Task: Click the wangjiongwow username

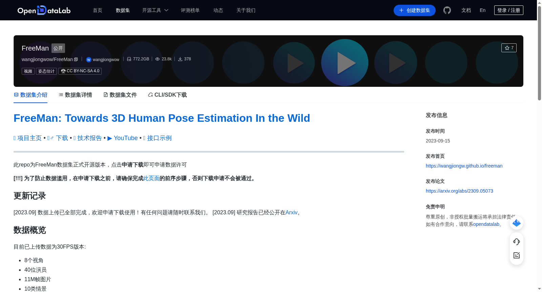Action: [x=106, y=60]
